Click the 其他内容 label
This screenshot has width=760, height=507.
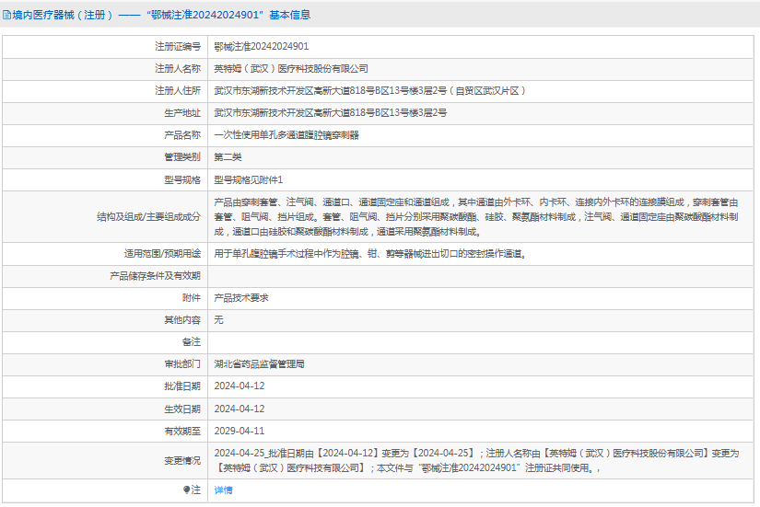182,320
